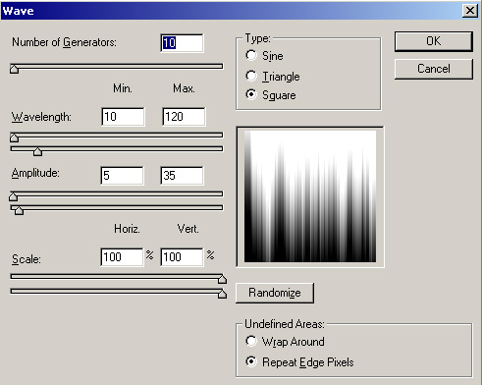Click the Vertical Scale percent field
482x385 pixels.
click(182, 257)
